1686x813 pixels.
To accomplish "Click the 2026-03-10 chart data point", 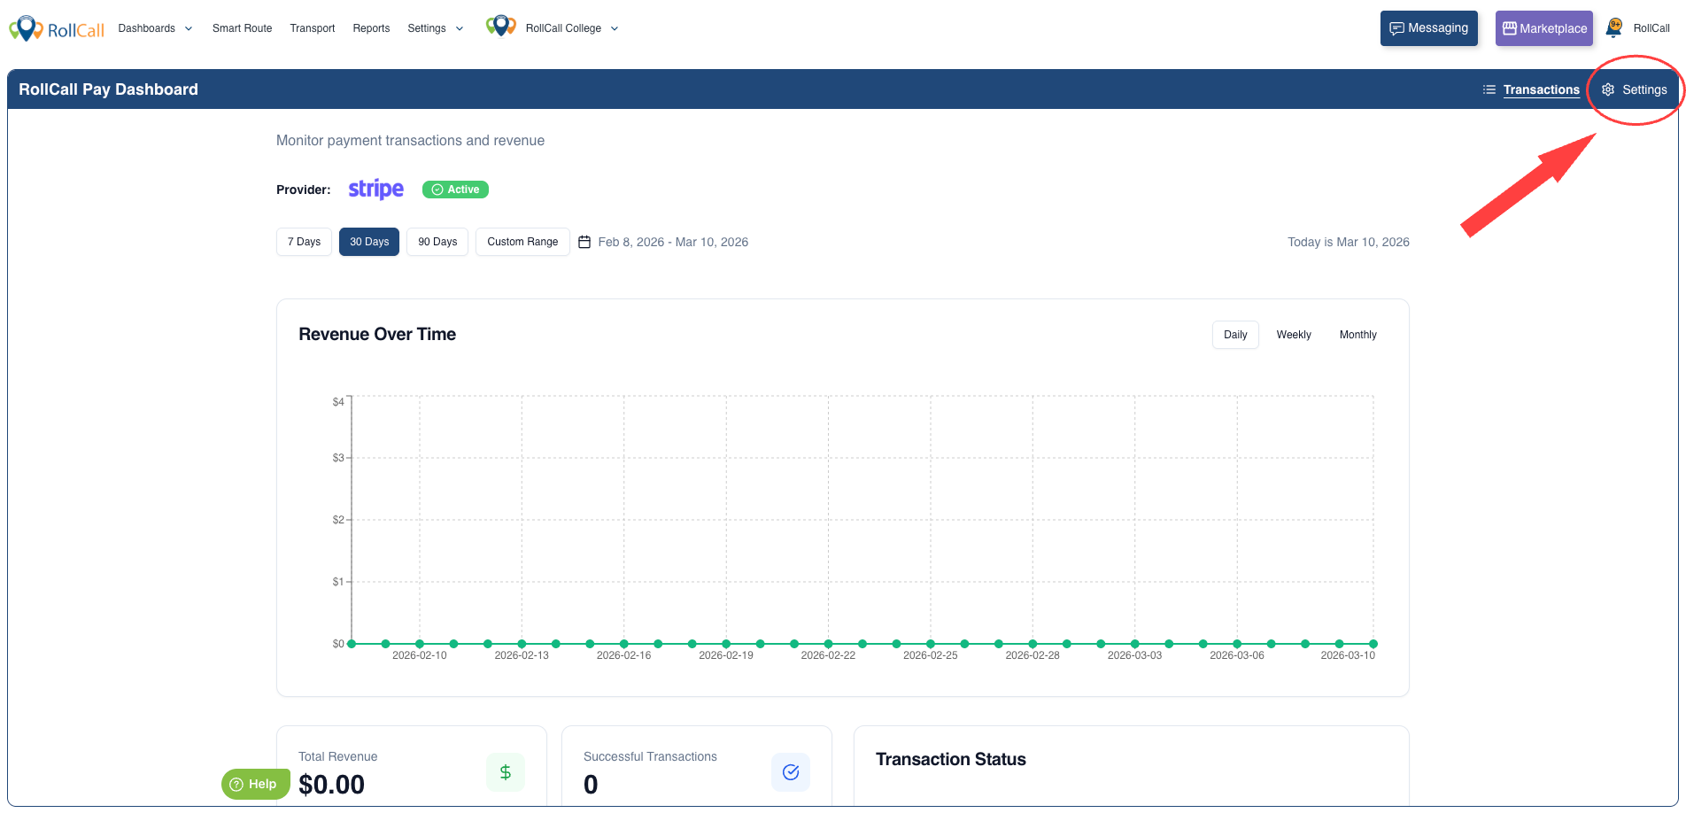I will click(x=1373, y=644).
